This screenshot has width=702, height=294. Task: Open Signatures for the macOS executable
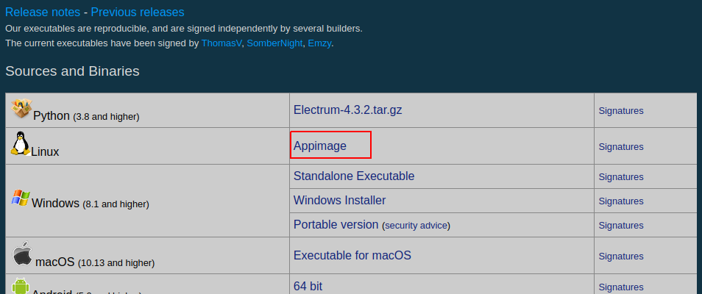(x=621, y=257)
